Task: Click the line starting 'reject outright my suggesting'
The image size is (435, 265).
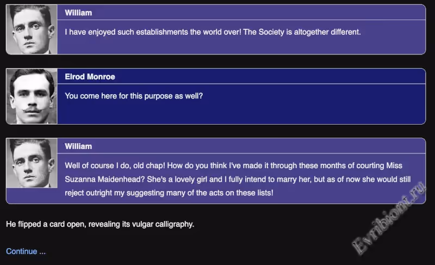Action: click(169, 193)
